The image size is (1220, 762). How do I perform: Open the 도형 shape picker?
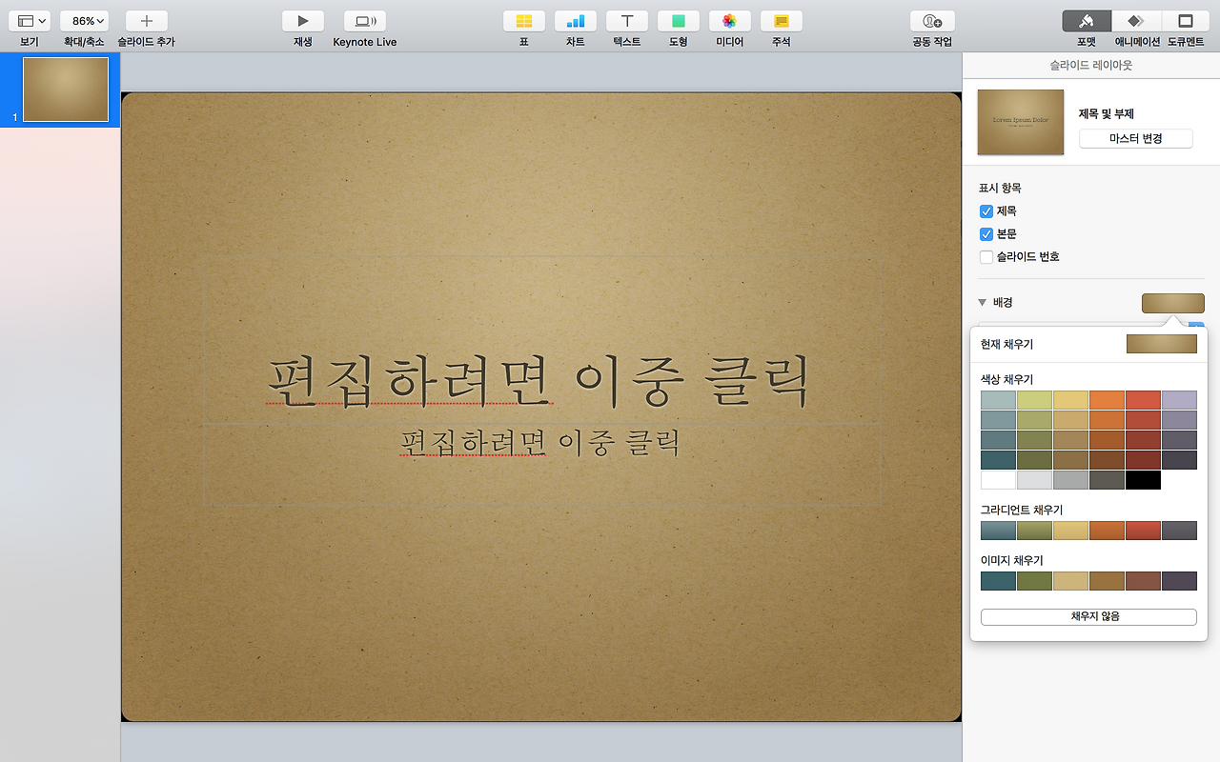678,21
